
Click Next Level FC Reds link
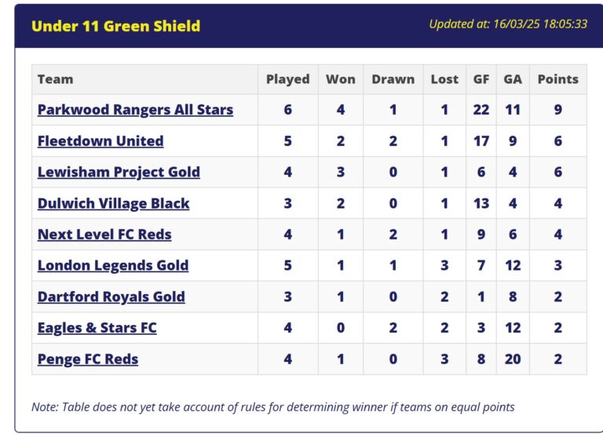(104, 235)
